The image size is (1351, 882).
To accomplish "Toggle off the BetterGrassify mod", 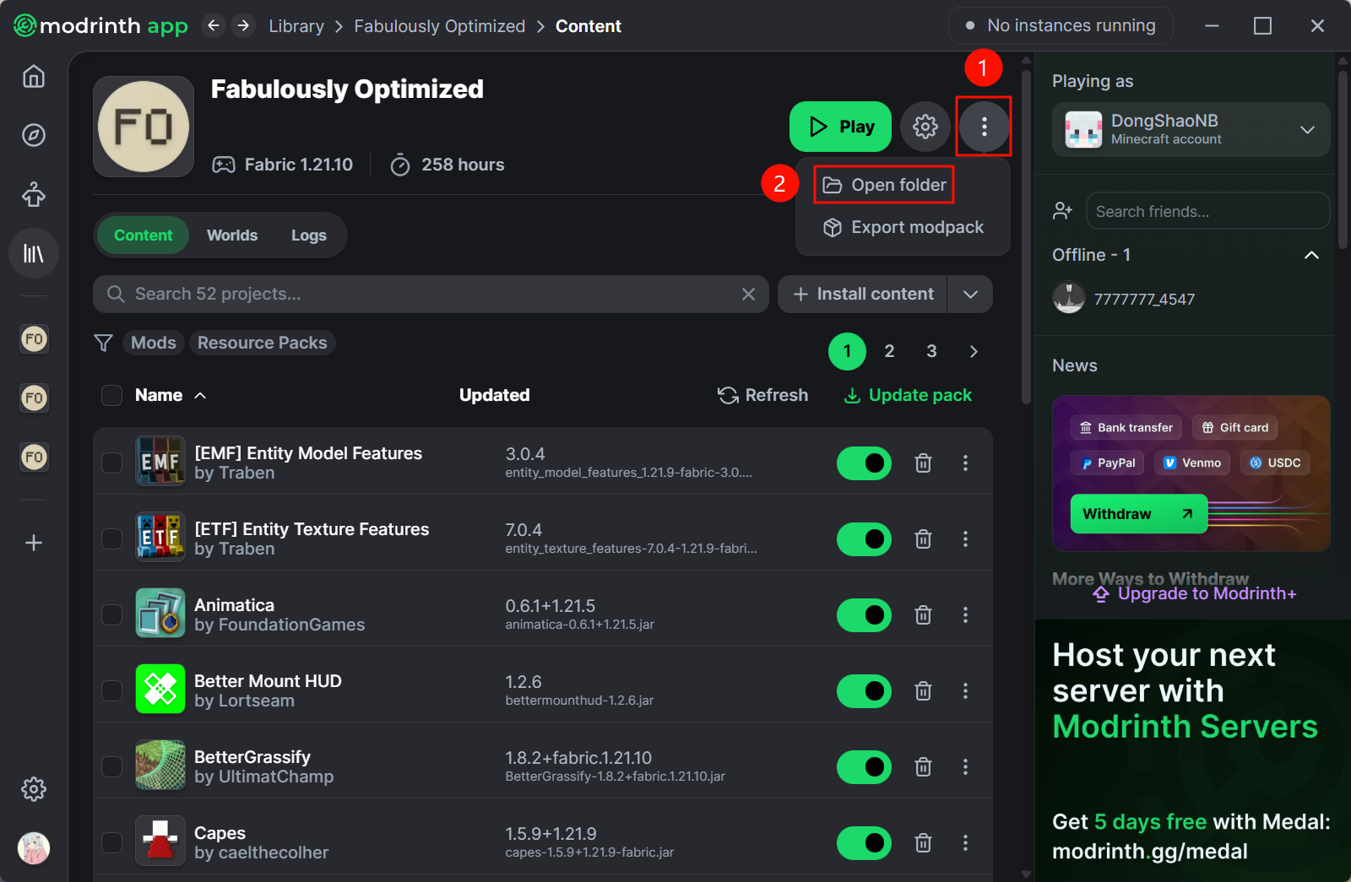I will point(864,767).
